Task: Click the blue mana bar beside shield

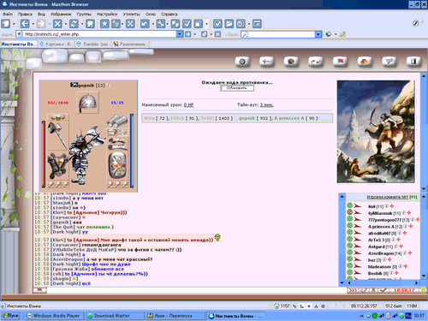Action: [132, 151]
